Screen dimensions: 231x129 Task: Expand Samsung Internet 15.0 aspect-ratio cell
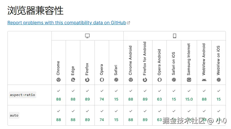pyautogui.click(x=189, y=95)
